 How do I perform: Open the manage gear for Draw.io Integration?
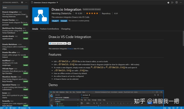click(x=27, y=17)
